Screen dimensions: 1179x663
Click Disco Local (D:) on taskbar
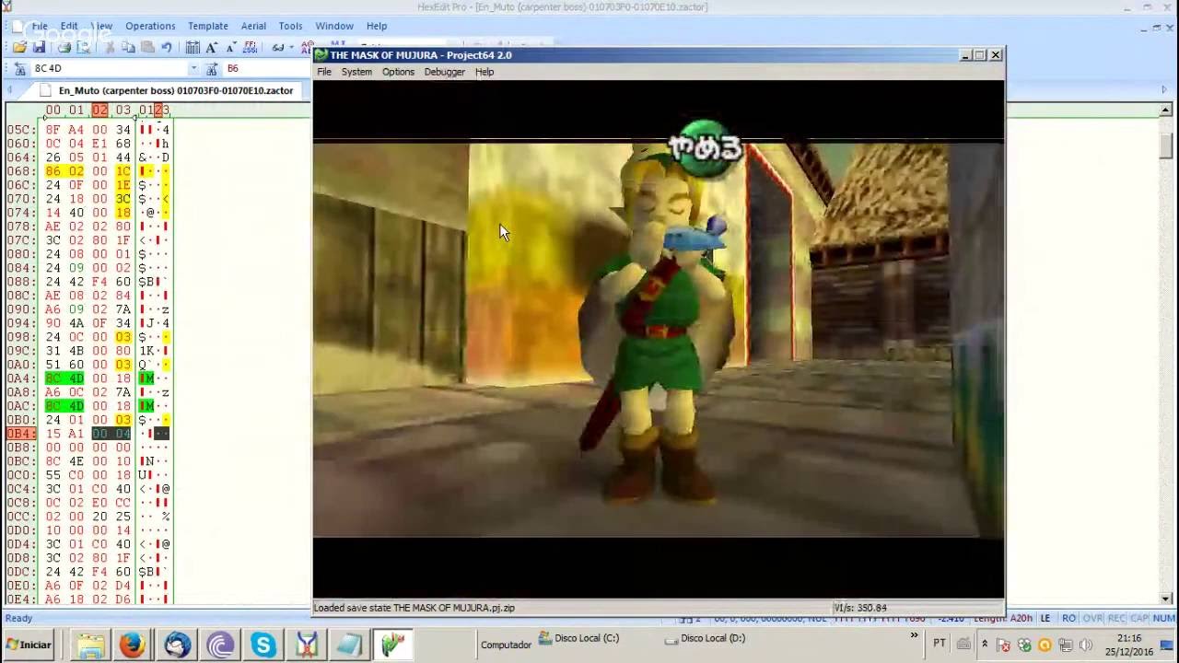(706, 638)
